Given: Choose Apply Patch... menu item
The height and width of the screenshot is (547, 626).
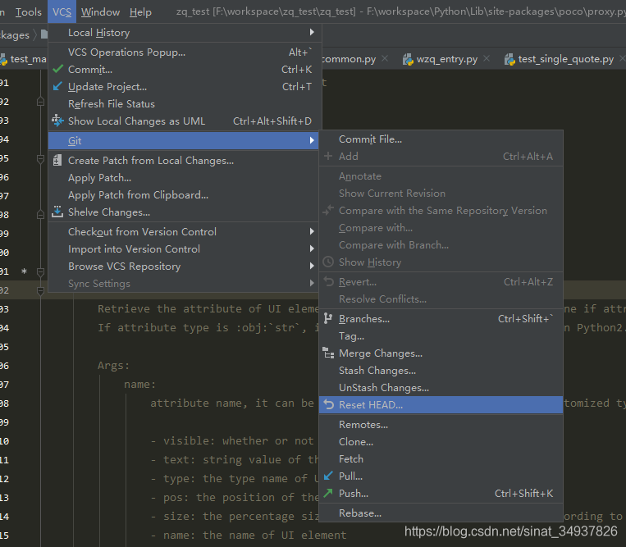Looking at the screenshot, I should (x=183, y=177).
